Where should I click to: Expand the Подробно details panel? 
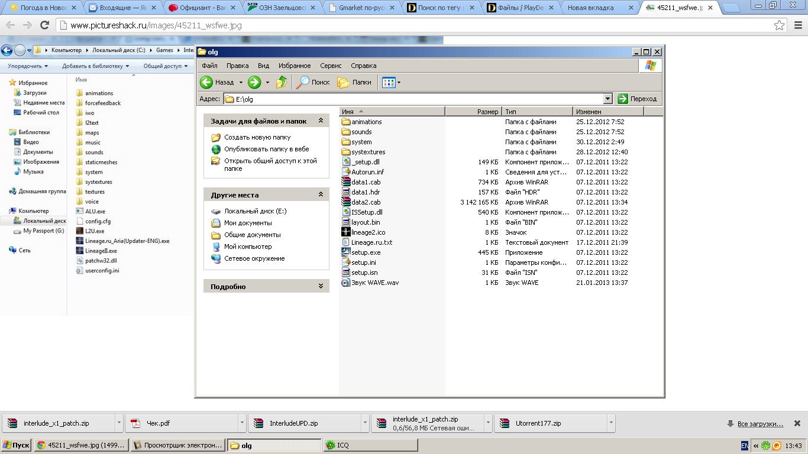coord(321,286)
